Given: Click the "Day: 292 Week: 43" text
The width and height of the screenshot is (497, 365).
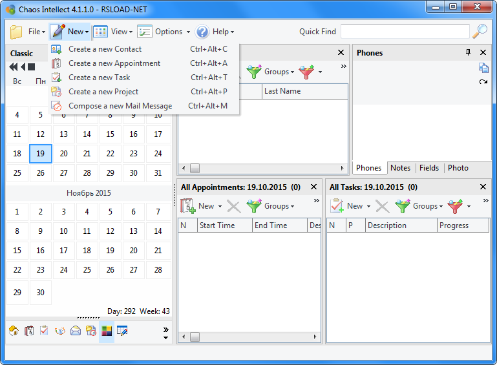Looking at the screenshot, I should click(138, 311).
